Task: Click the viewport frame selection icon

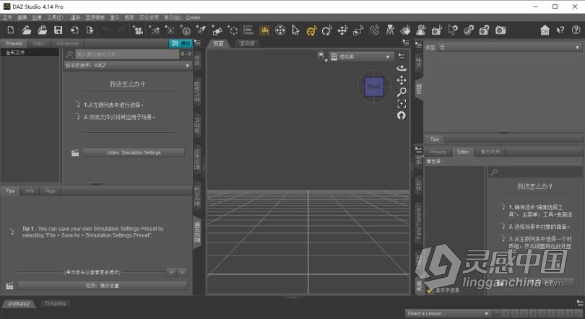Action: click(402, 104)
